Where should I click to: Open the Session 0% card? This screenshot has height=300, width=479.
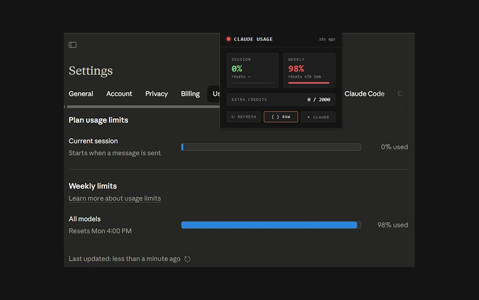(x=253, y=70)
